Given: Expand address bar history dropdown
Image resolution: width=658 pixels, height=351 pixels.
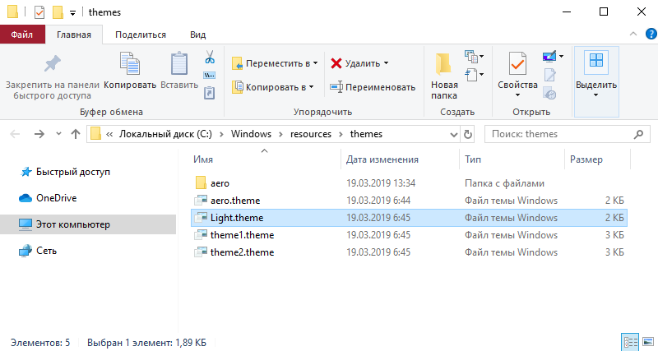Looking at the screenshot, I should point(453,135).
